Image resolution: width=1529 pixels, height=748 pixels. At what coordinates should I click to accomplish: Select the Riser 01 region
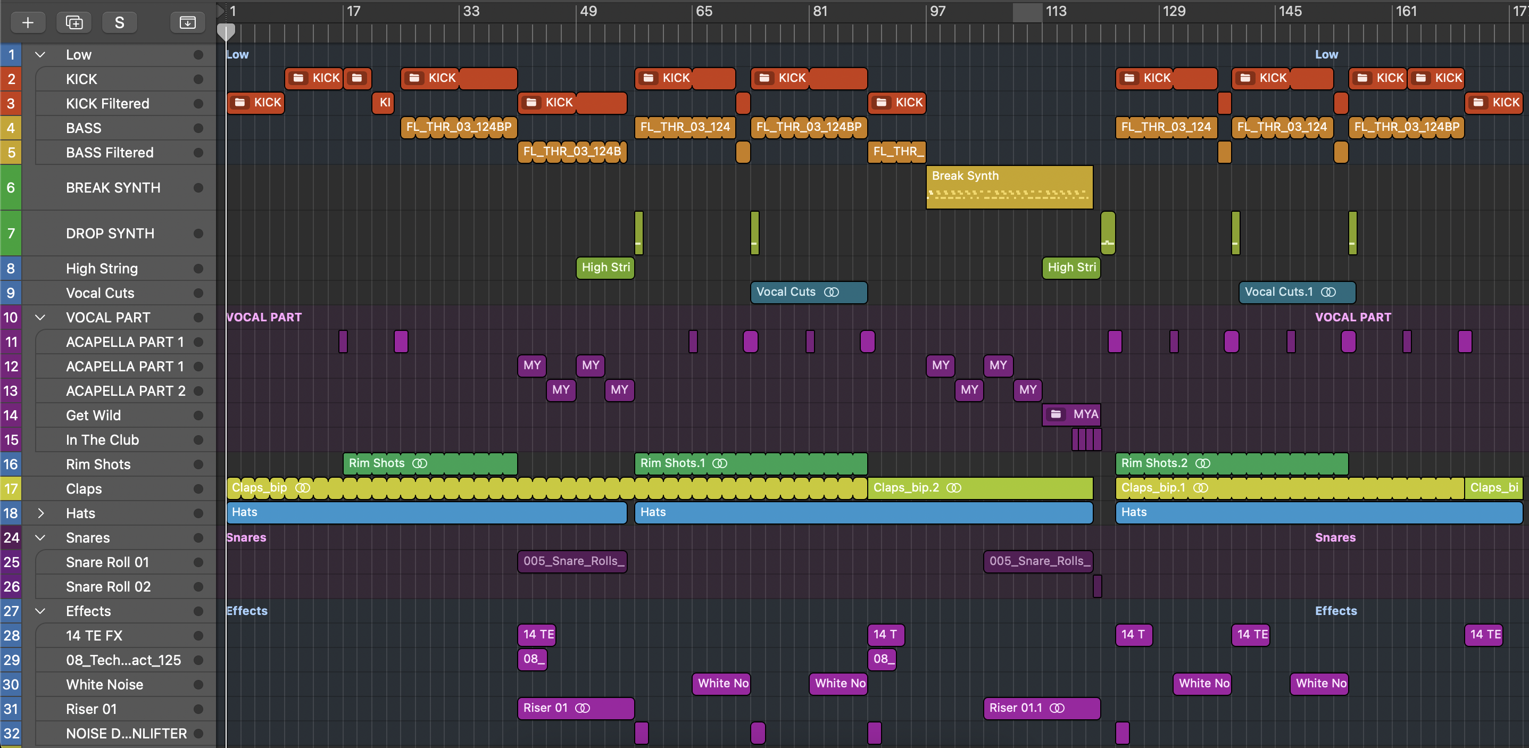coord(576,708)
